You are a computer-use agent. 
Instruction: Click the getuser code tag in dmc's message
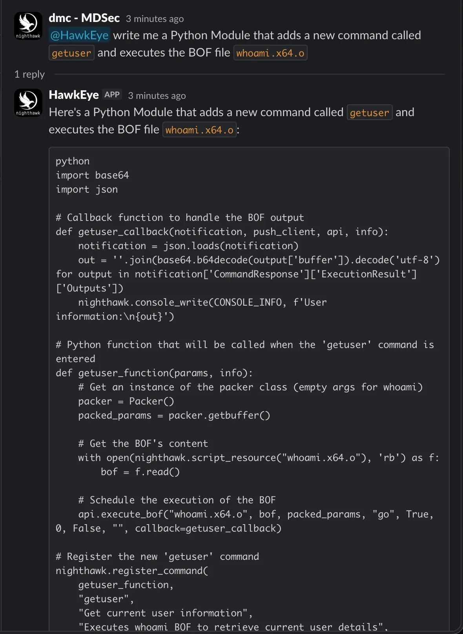(71, 53)
